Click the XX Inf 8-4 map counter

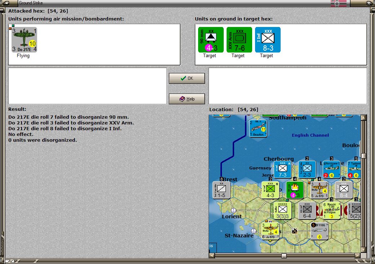[x=344, y=190]
